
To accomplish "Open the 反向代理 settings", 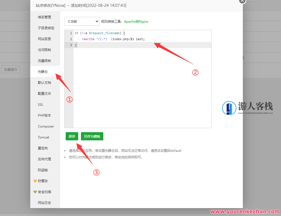I will point(44,159).
